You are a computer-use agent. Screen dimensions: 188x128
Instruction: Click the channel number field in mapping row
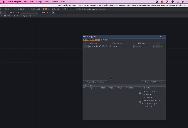(x=158, y=46)
